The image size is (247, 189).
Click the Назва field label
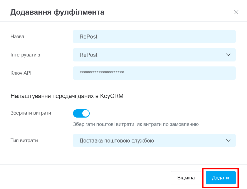click(17, 37)
